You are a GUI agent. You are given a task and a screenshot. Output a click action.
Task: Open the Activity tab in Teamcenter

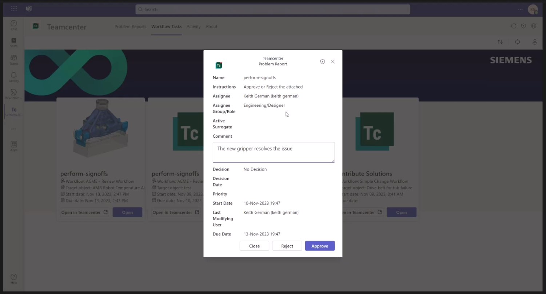(x=194, y=27)
